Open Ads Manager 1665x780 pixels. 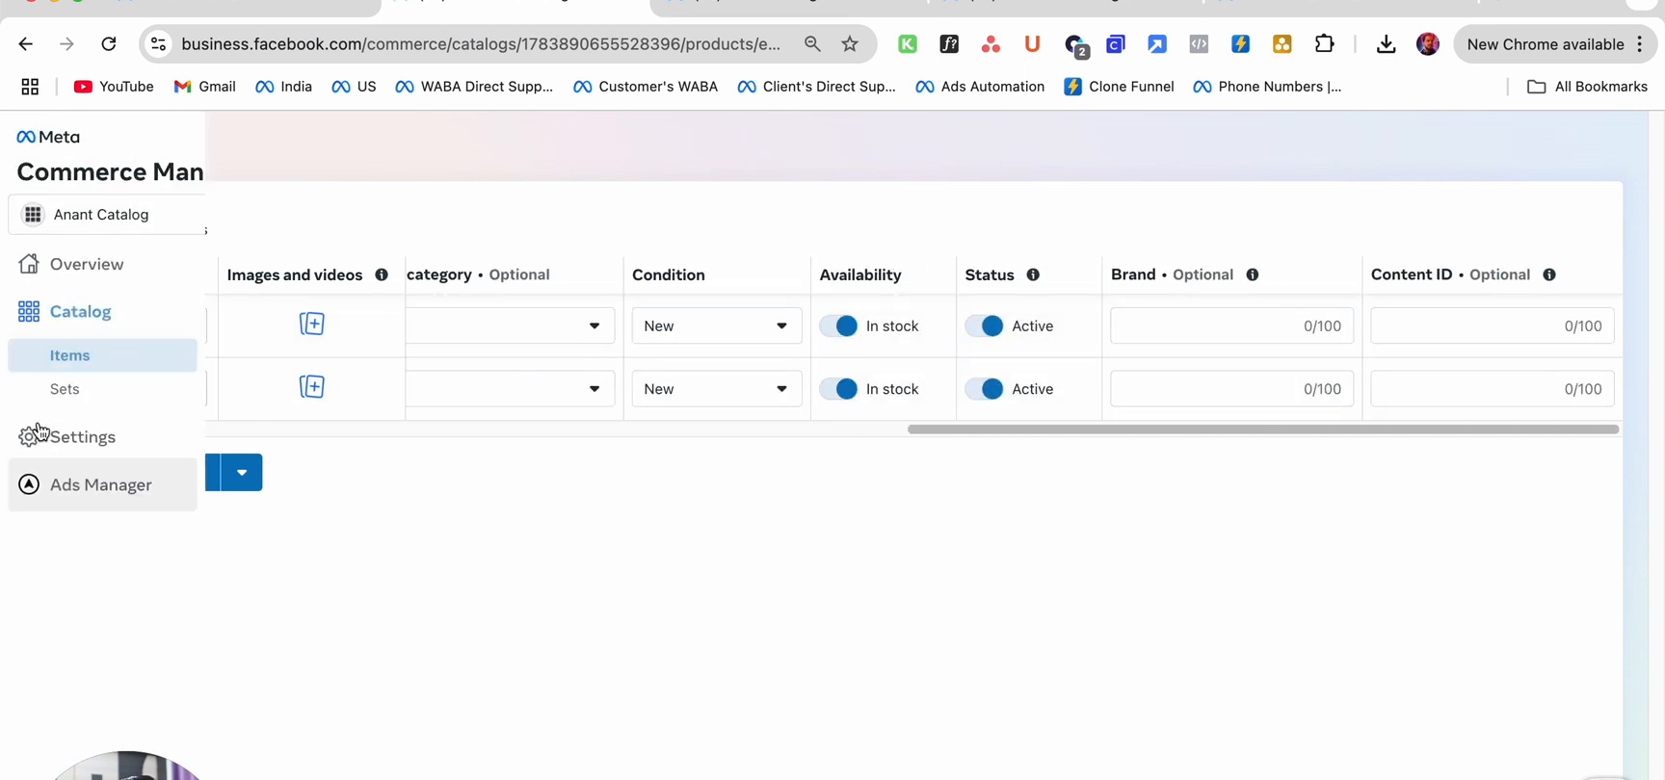click(102, 484)
